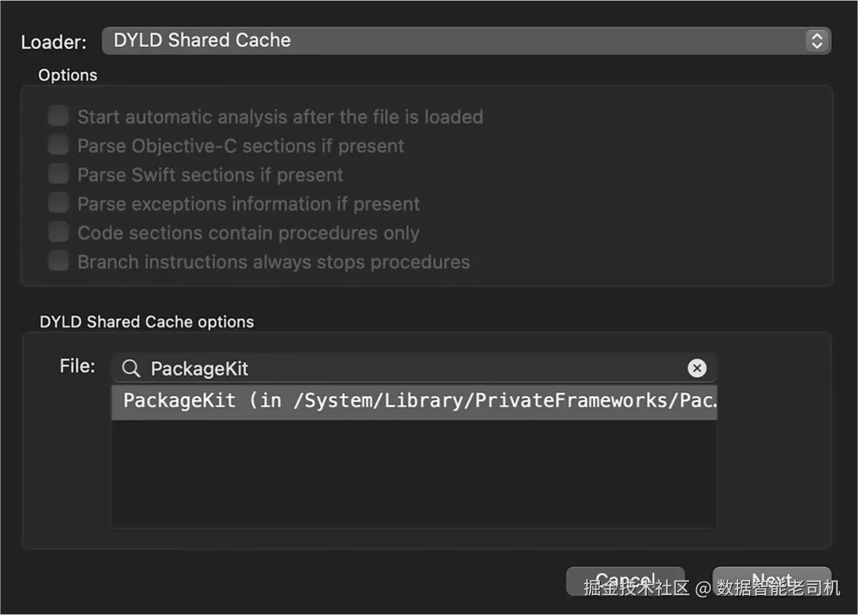Click the Parse Swift sections label text

210,175
